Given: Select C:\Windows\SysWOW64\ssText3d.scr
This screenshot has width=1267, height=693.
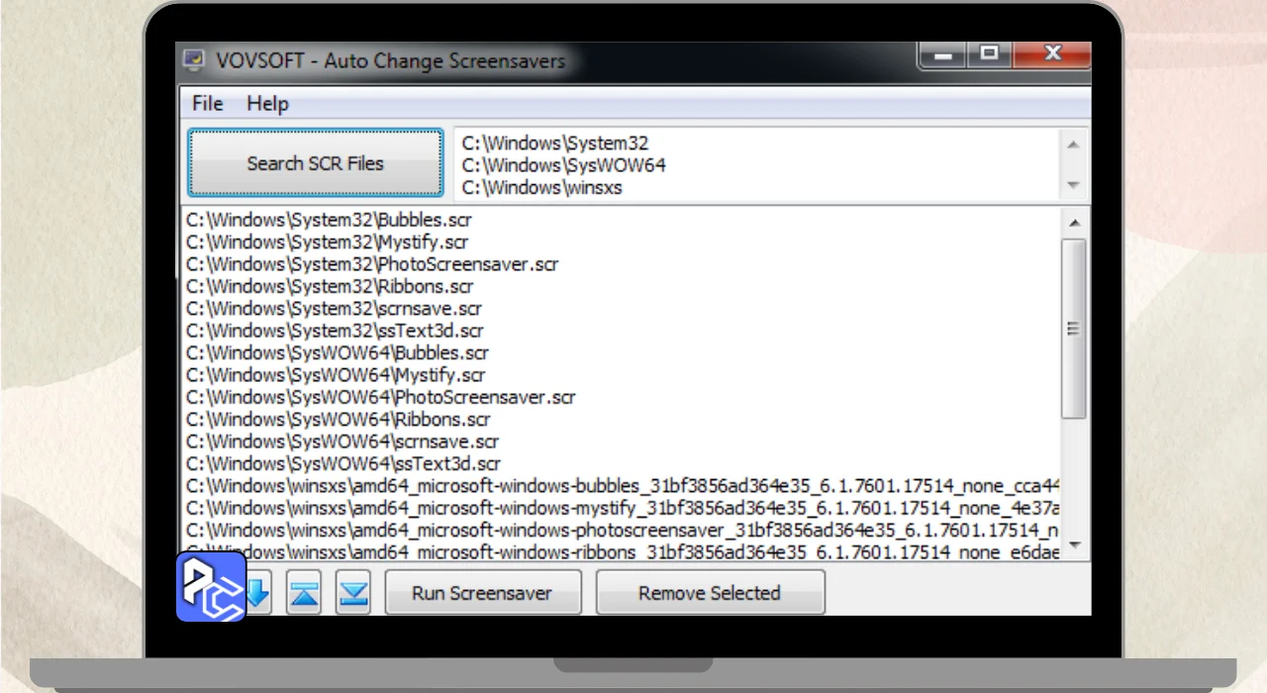Looking at the screenshot, I should pos(343,463).
